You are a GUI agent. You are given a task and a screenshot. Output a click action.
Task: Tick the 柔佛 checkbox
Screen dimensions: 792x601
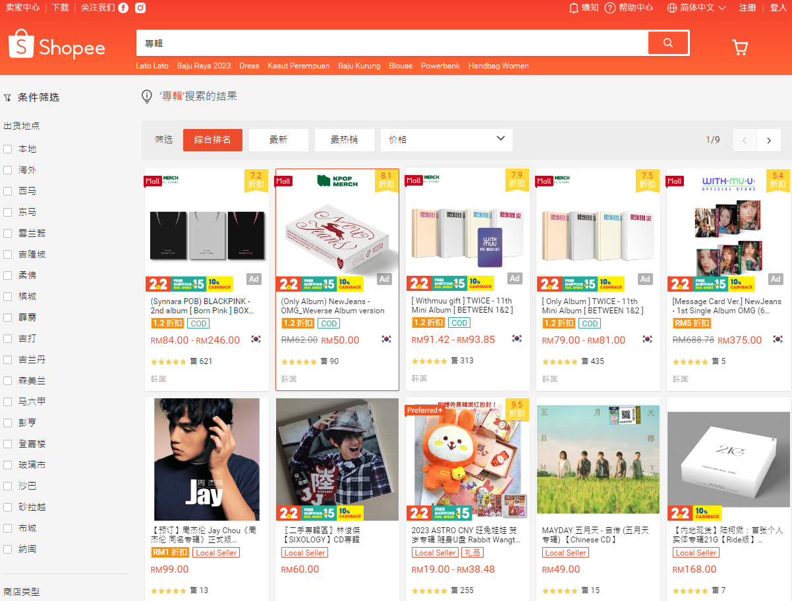click(x=8, y=276)
